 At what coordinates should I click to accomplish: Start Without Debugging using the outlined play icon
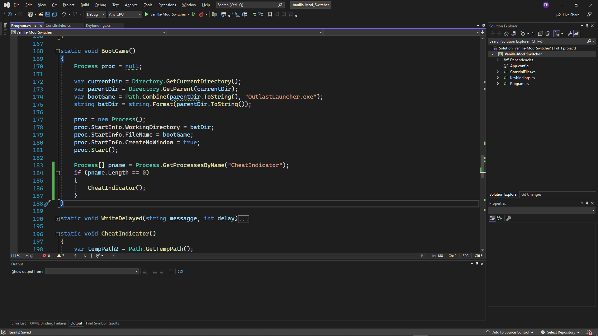(194, 14)
